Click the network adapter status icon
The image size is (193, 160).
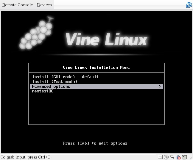(172, 157)
